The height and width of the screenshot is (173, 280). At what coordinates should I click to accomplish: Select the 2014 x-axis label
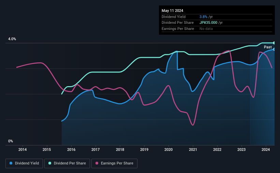coord(23,150)
